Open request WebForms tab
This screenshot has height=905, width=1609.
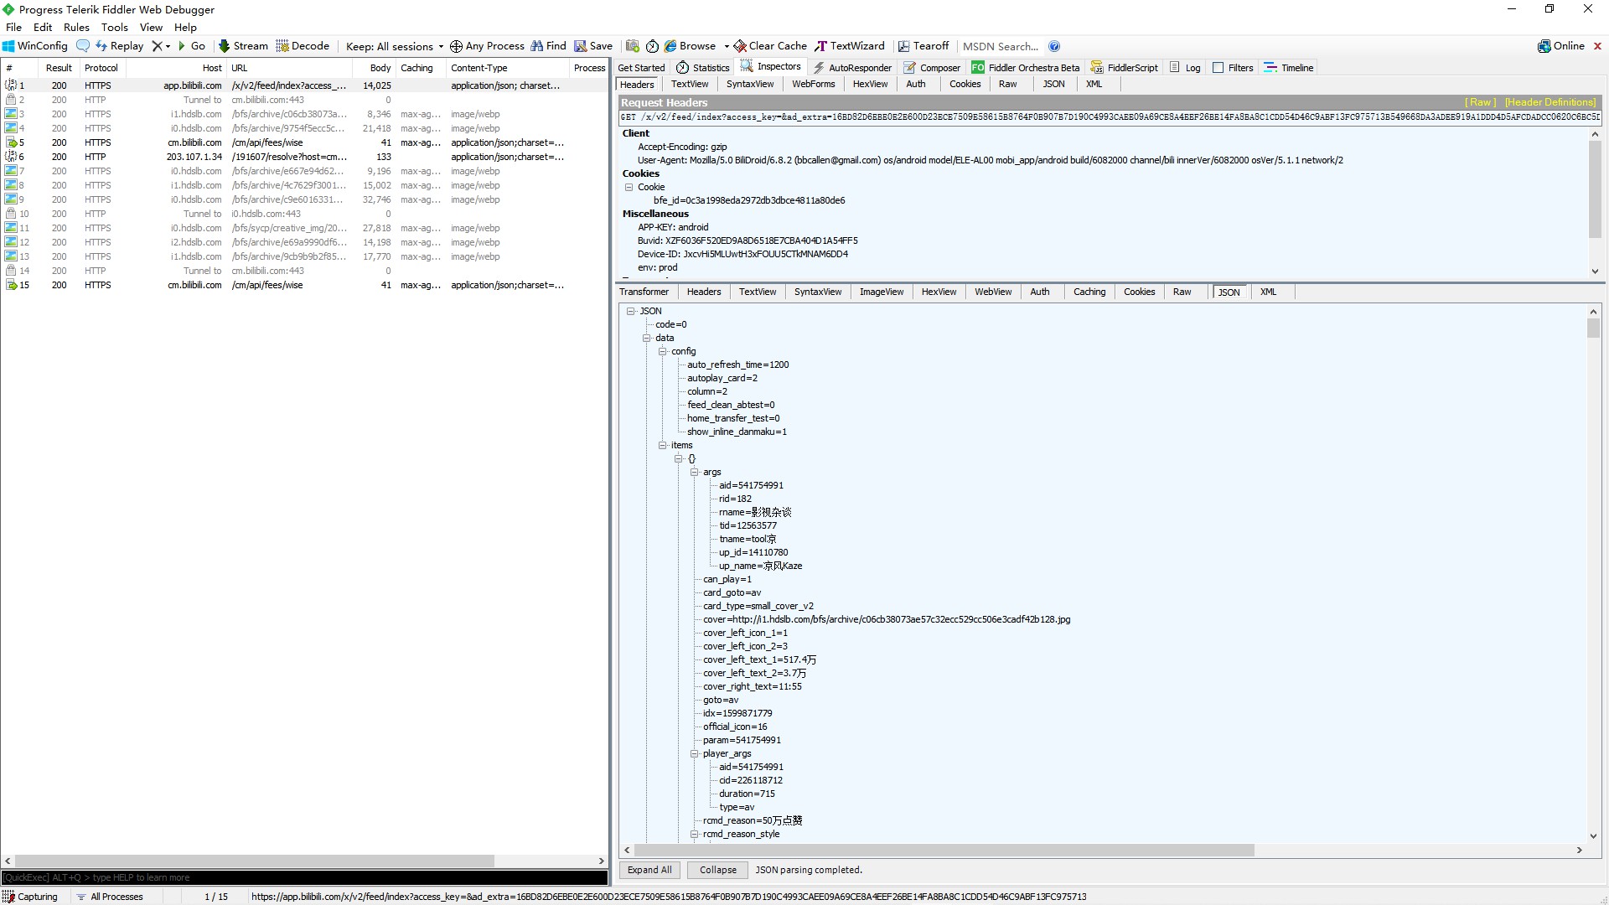[x=813, y=84]
